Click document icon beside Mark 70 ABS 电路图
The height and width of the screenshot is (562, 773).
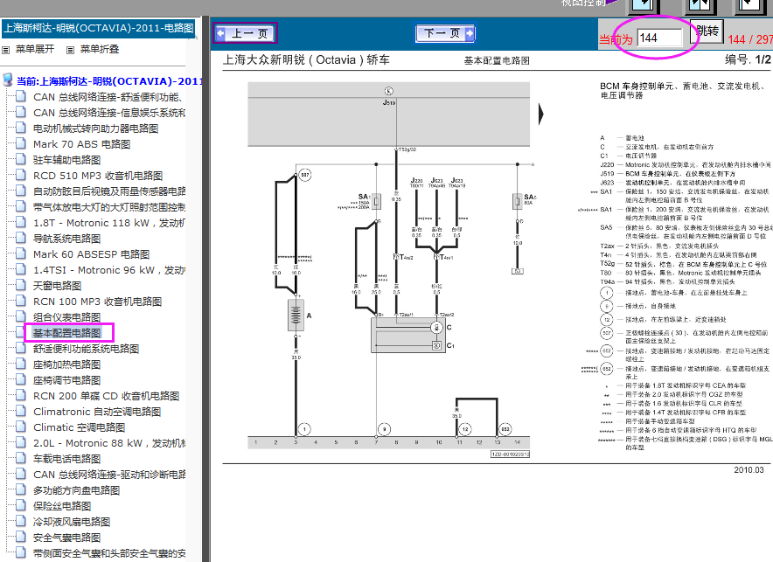point(21,144)
